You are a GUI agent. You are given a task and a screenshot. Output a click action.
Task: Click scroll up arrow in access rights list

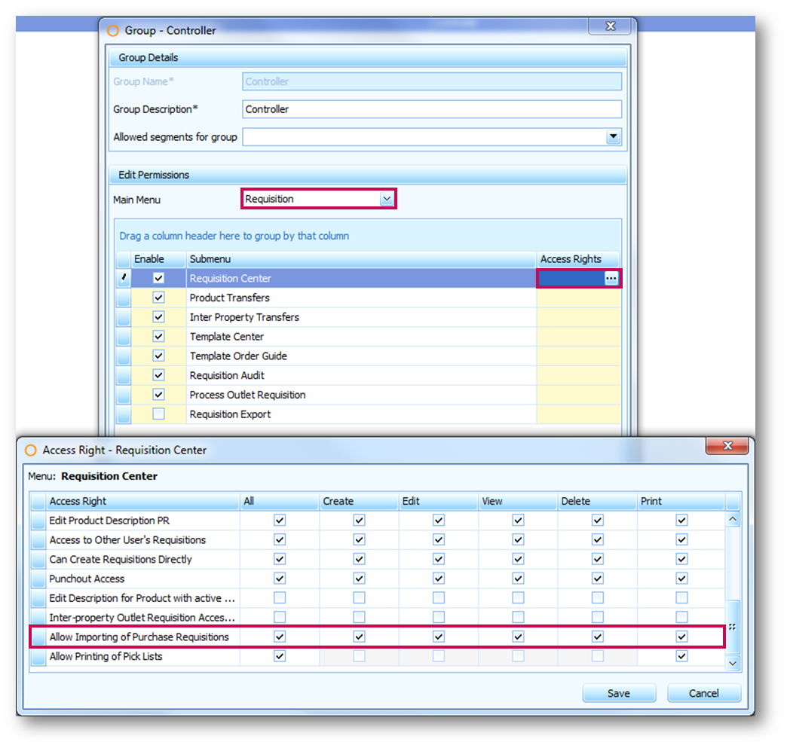pos(732,520)
